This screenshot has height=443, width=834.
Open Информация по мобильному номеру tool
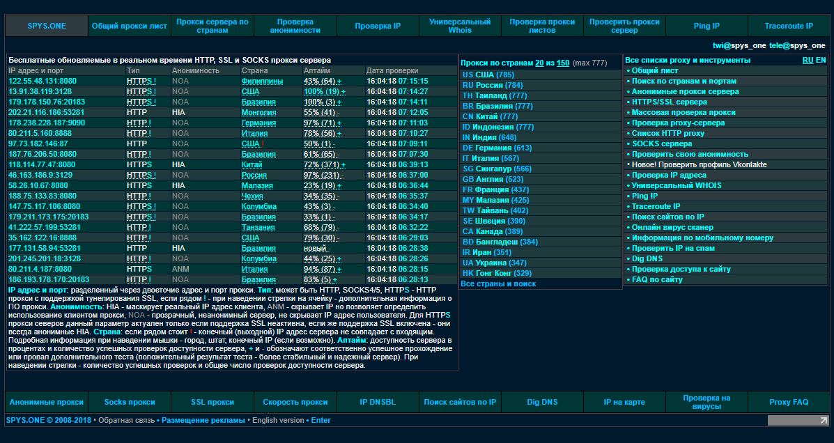702,238
